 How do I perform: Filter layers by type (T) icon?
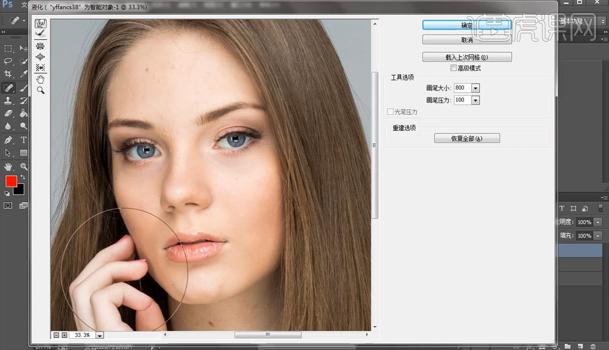562,209
